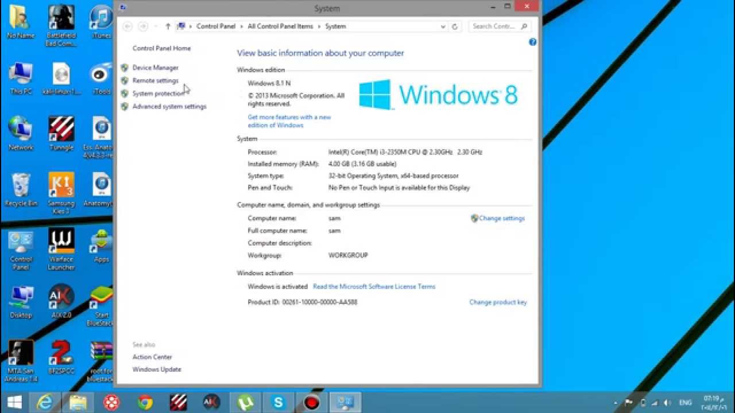Select the Start BlueStacks shortcut
This screenshot has height=413, width=735.
pos(102,305)
